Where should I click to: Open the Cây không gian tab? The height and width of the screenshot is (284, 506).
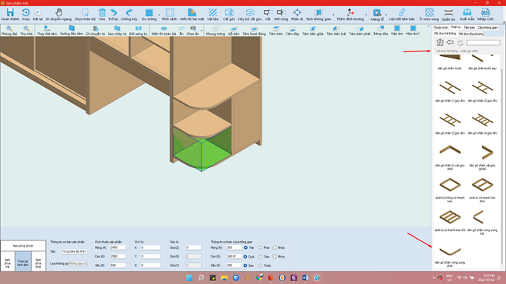pos(487,28)
